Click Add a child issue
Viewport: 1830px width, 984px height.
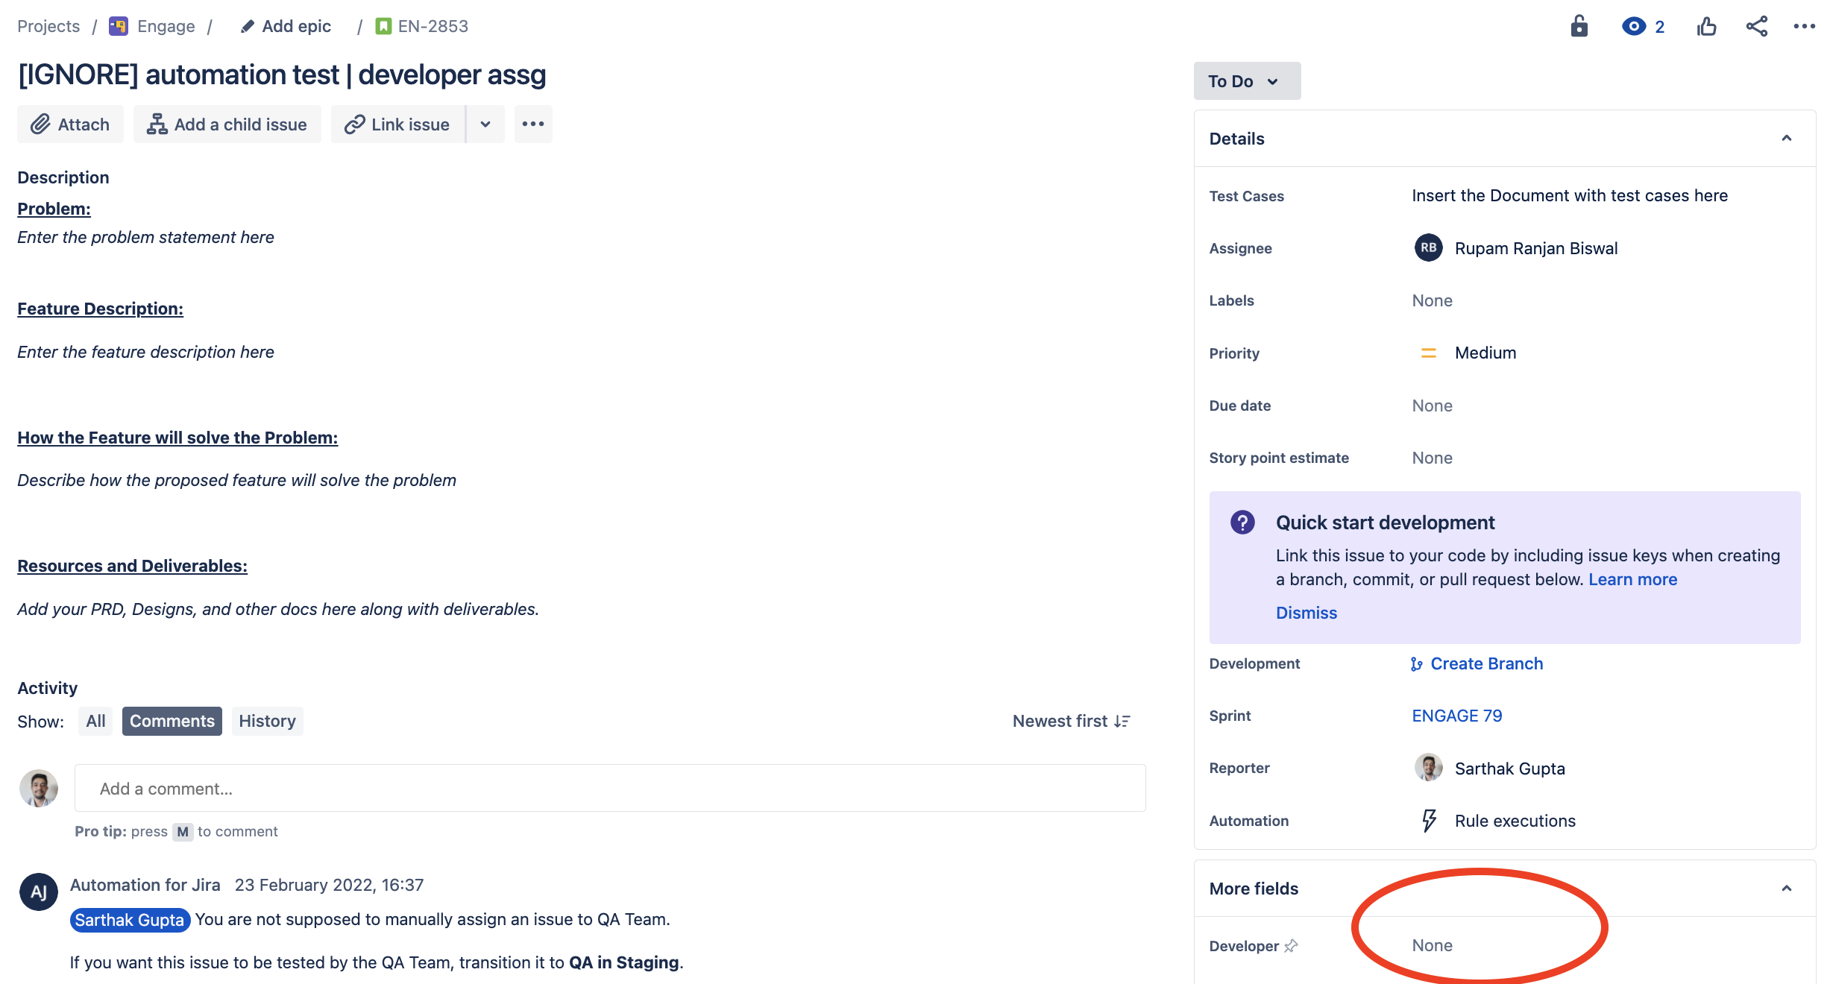coord(227,124)
